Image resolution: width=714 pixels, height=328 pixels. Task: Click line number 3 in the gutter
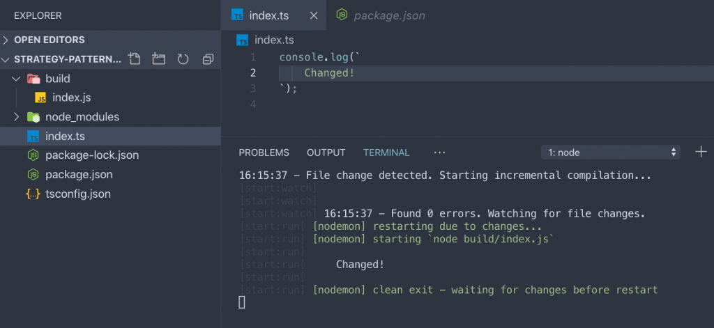(253, 88)
